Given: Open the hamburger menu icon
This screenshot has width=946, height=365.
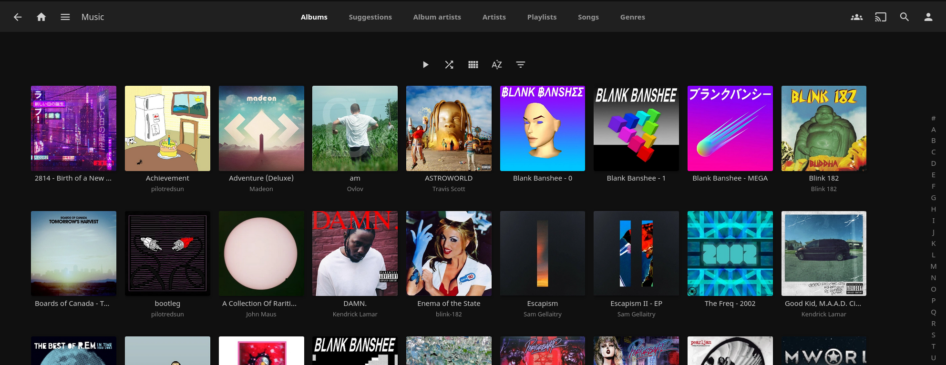Looking at the screenshot, I should coord(65,17).
